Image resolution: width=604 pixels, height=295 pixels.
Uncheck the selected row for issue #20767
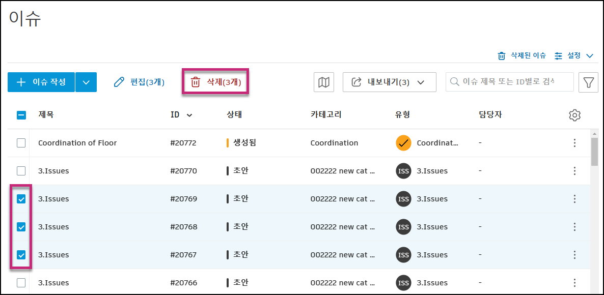tap(21, 255)
